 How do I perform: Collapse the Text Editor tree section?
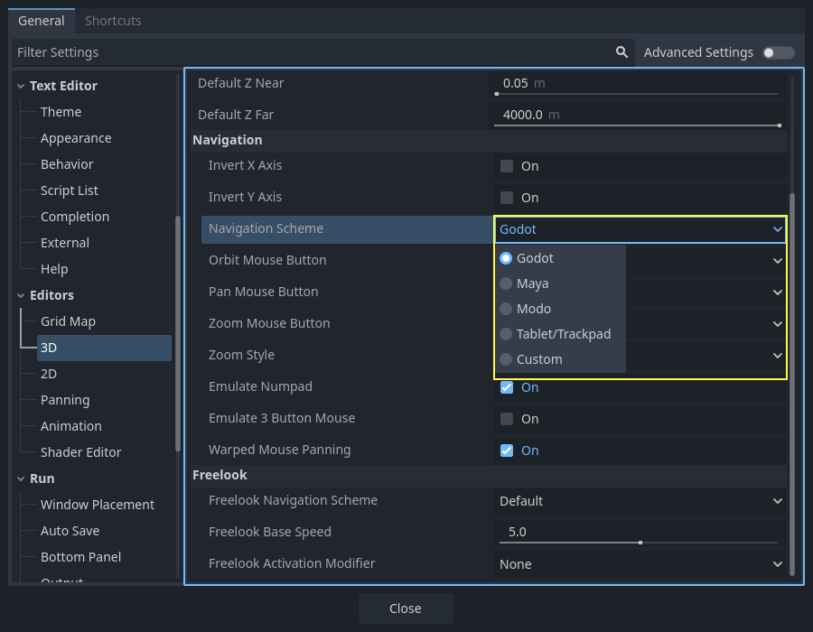pos(20,86)
